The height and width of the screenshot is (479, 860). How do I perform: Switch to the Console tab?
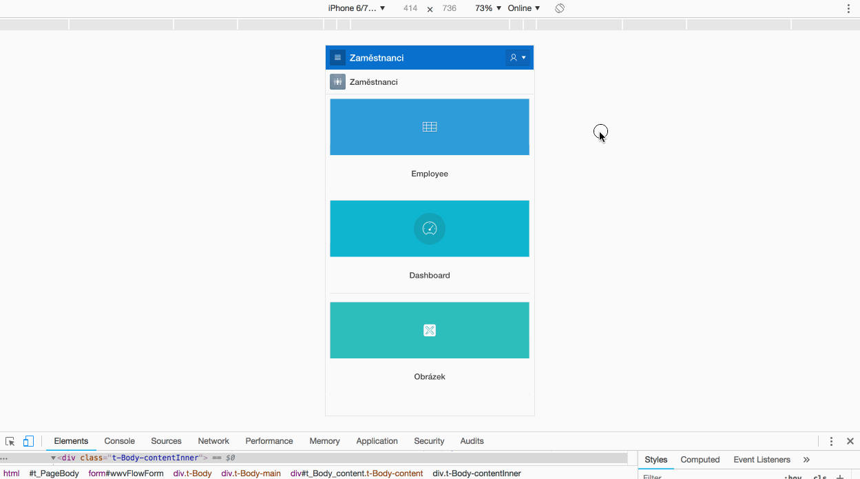pyautogui.click(x=119, y=441)
